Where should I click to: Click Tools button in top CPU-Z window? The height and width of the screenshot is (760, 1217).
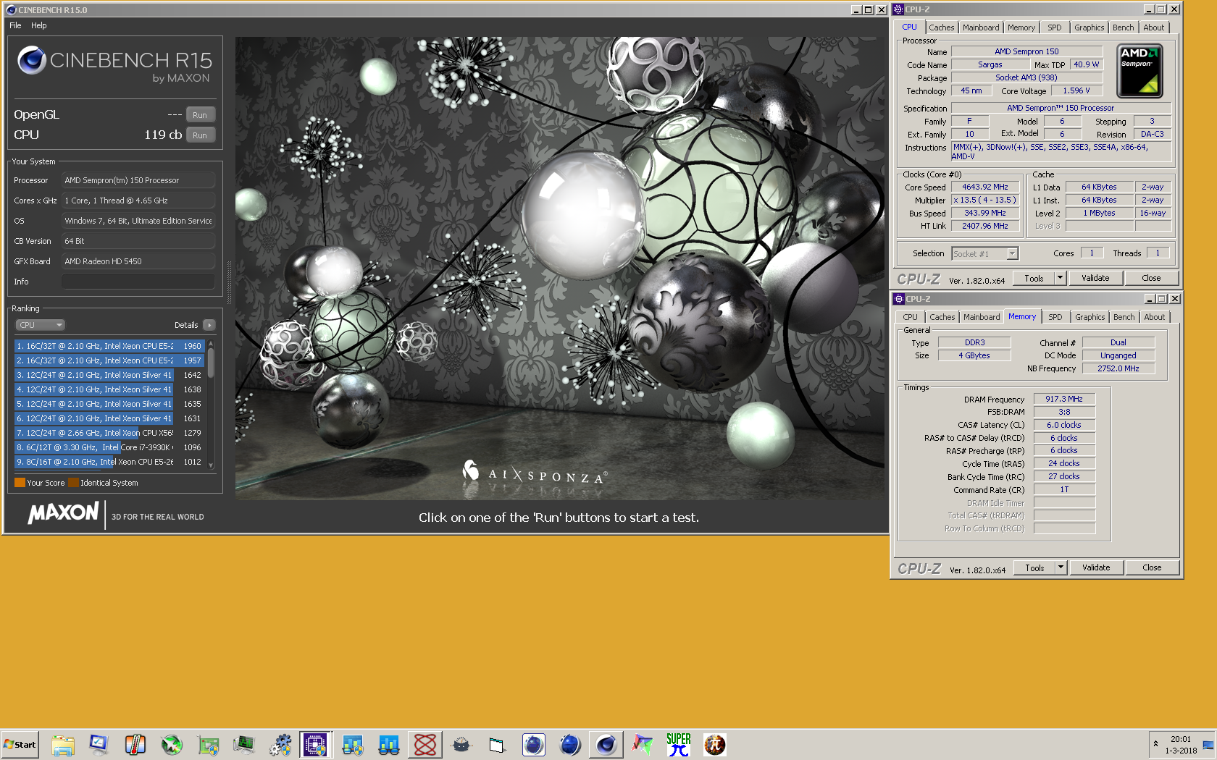(x=1034, y=278)
